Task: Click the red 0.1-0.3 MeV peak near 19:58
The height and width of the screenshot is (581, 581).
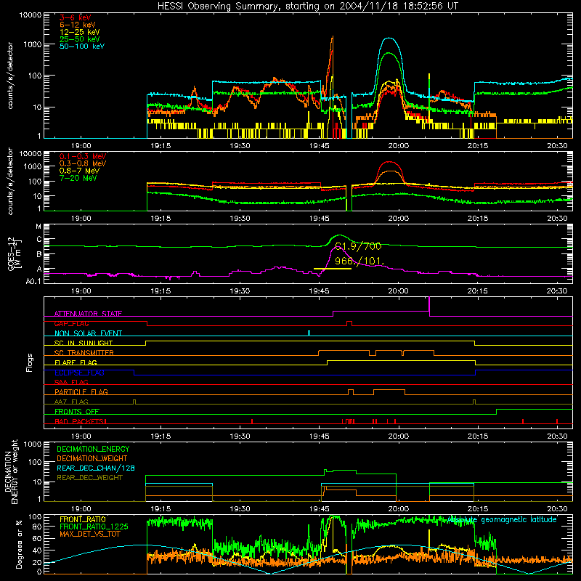Action: tap(389, 161)
